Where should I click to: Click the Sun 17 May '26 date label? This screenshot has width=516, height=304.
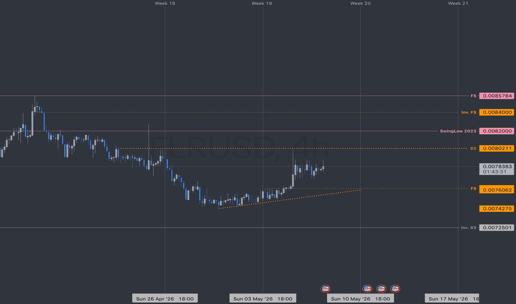pyautogui.click(x=452, y=298)
